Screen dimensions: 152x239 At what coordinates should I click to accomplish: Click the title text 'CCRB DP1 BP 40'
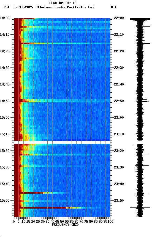[x=63, y=3]
